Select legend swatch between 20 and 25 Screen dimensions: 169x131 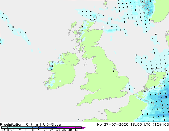[x=48, y=128]
